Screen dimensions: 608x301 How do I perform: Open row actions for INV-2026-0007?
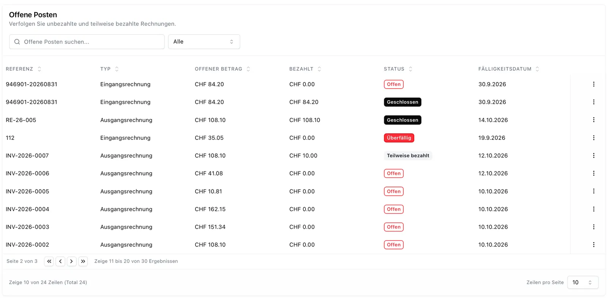pyautogui.click(x=594, y=155)
